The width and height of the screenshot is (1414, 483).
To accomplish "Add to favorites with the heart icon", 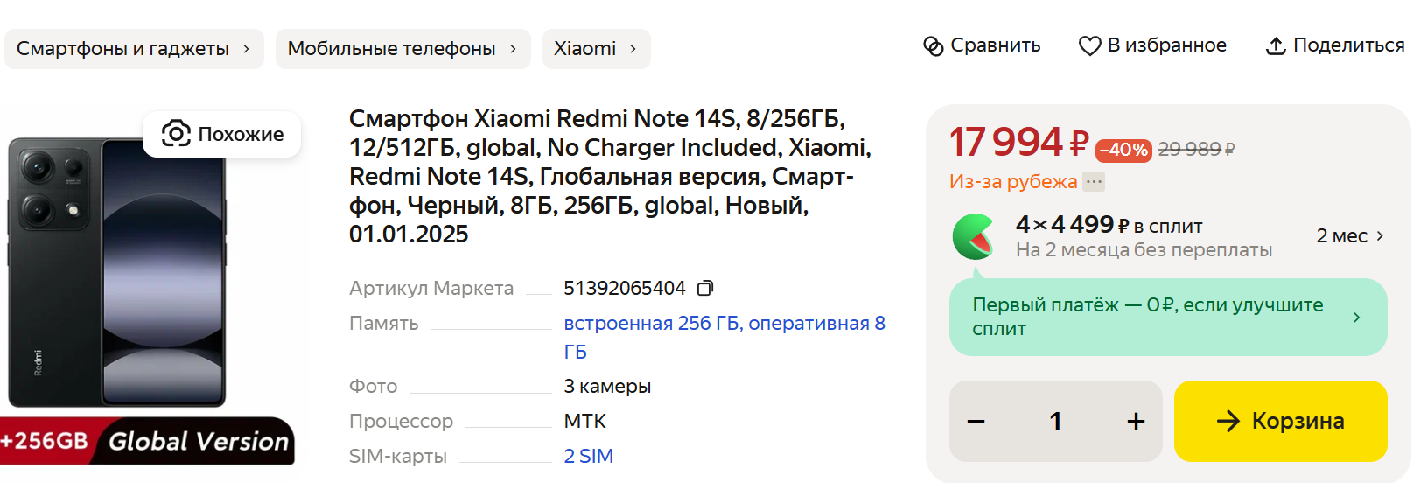I will pos(1089,46).
